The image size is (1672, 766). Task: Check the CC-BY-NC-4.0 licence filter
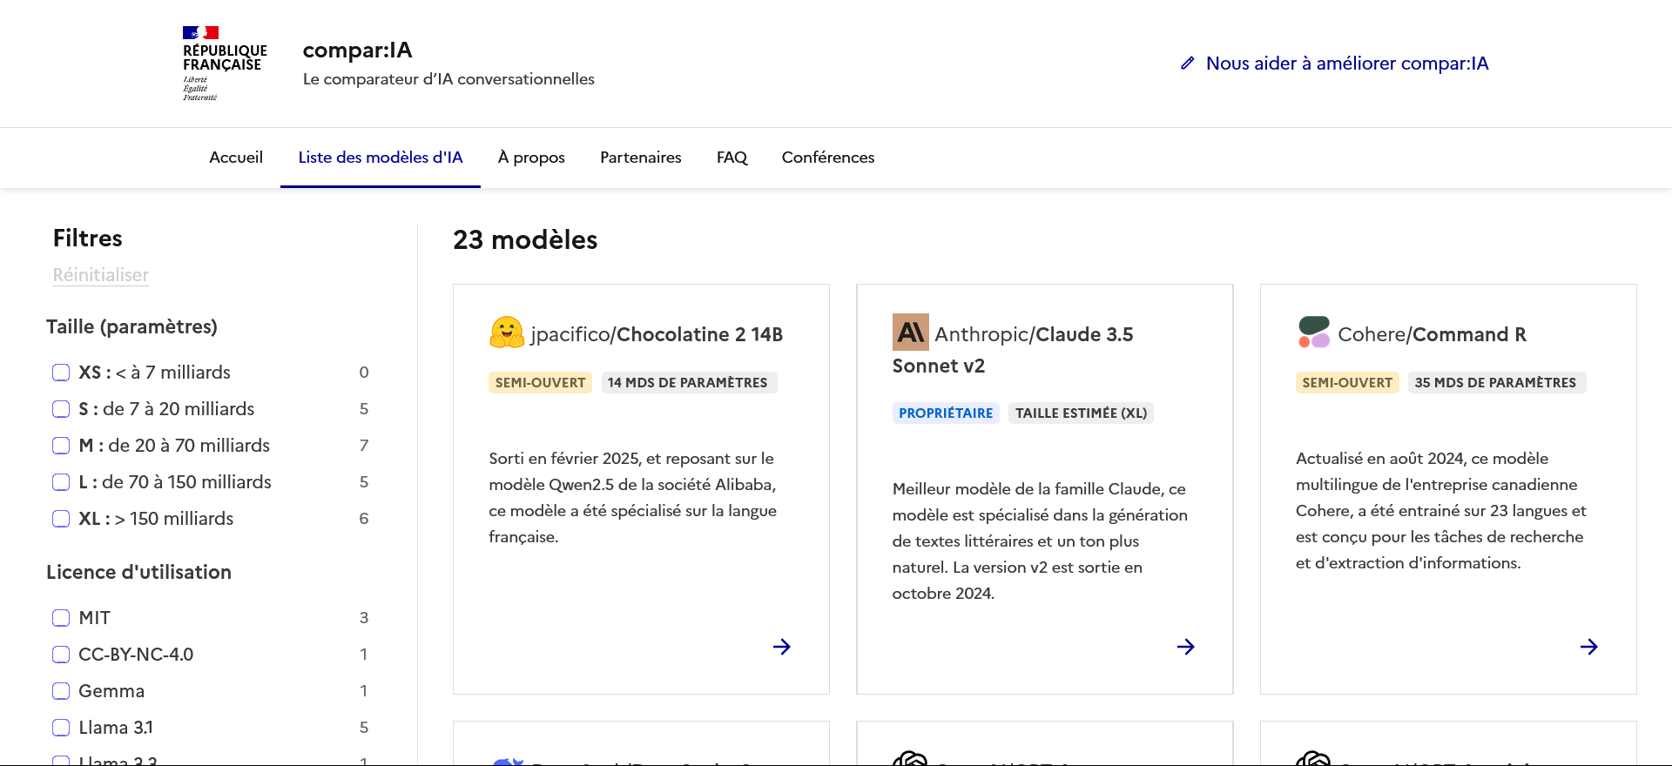61,655
